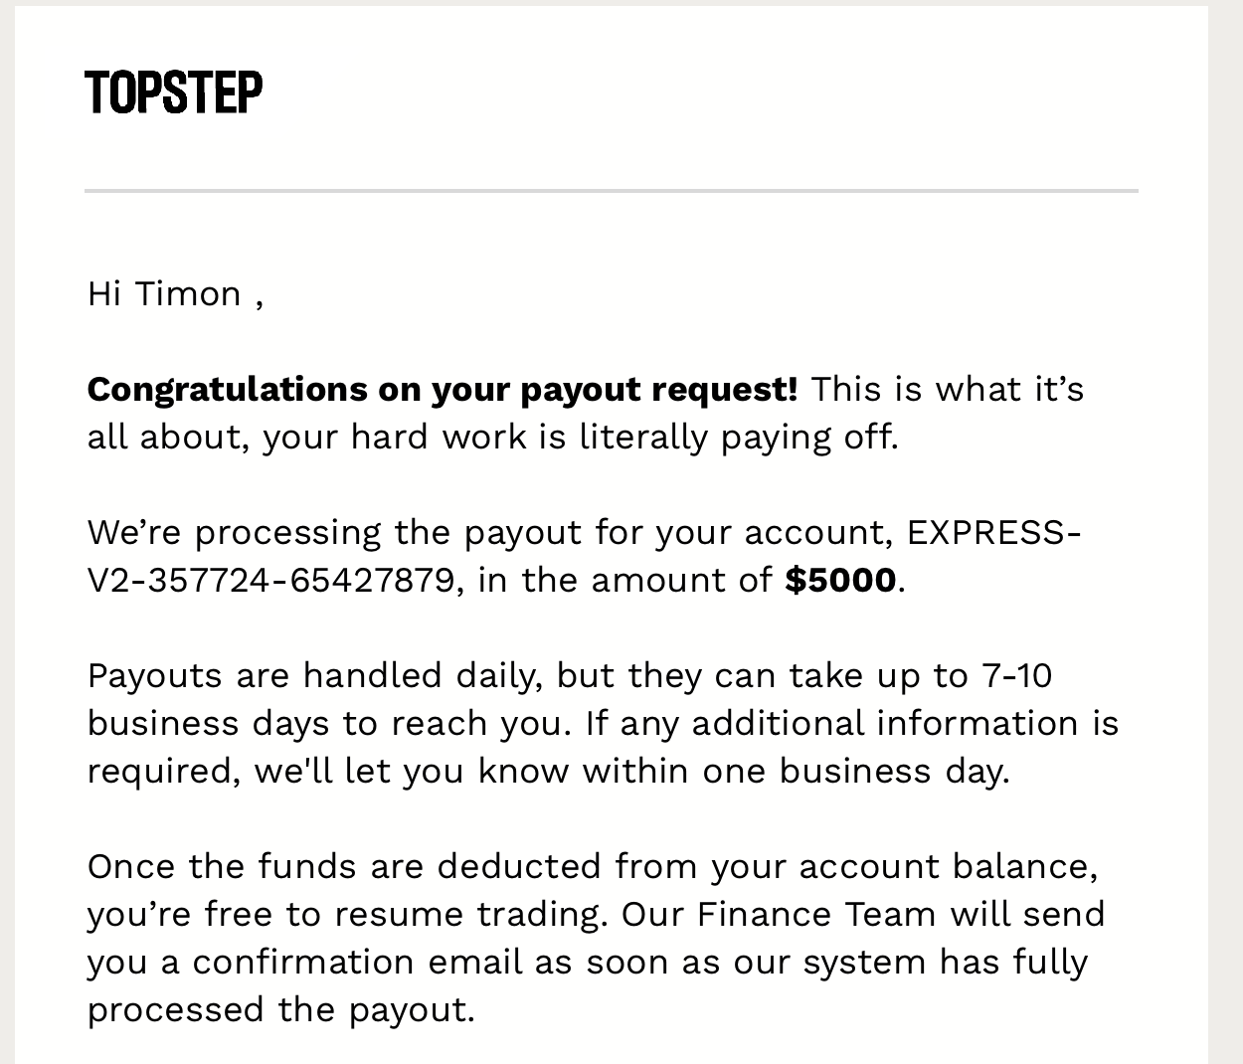Screen dimensions: 1243x1064
Task: Click the "We're processing the payout" text
Action: (334, 532)
